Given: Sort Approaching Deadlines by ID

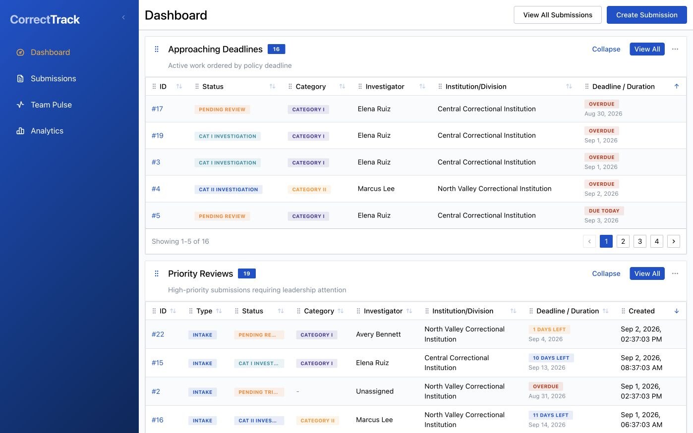Looking at the screenshot, I should (x=179, y=86).
